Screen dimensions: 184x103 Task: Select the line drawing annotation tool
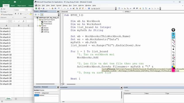tap(173, 43)
